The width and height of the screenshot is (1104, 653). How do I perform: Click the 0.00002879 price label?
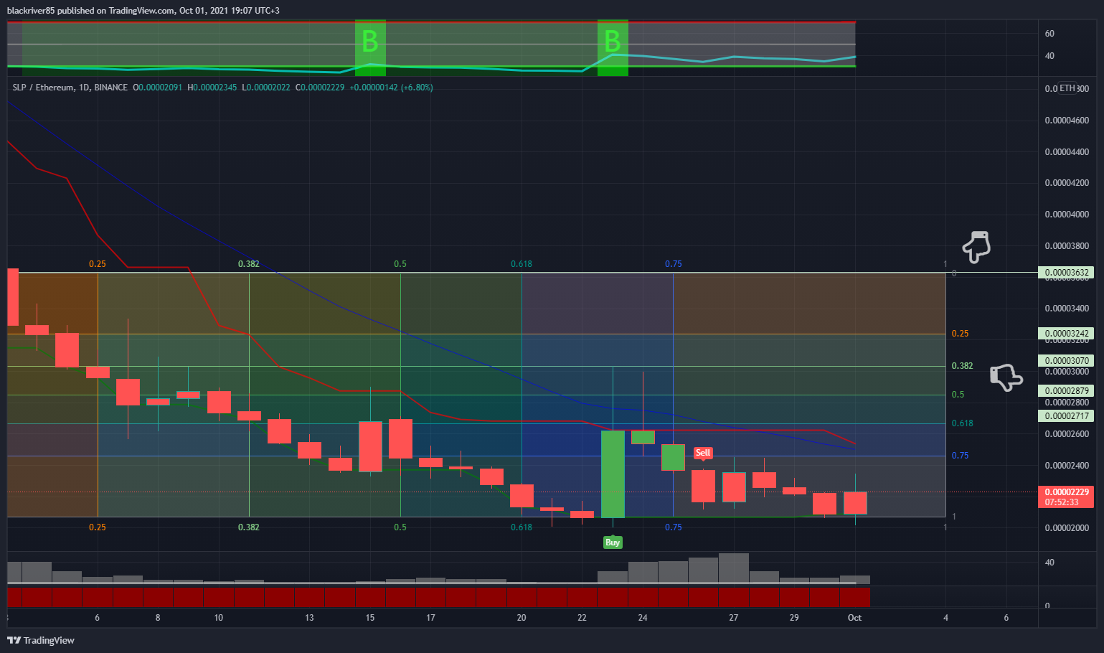coord(1067,391)
